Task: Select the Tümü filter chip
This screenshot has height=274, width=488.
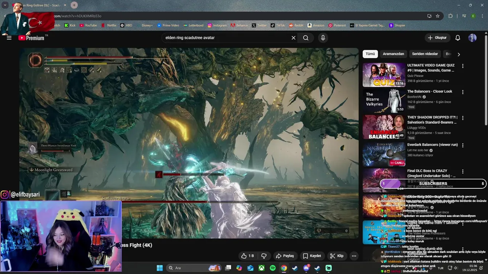Action: 370,54
